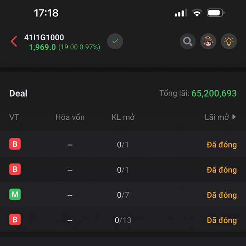Tap the battery indicator in status bar

pos(215,13)
